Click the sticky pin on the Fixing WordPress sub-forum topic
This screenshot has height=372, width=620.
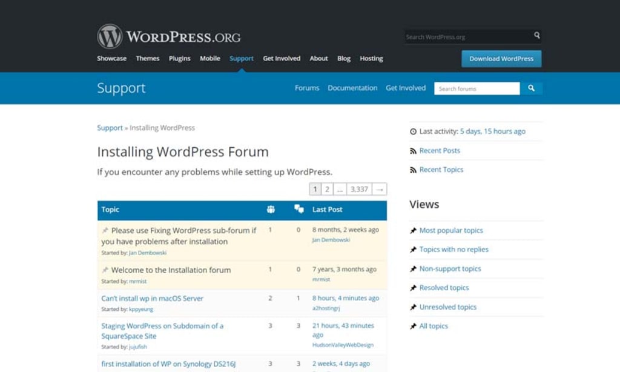[x=105, y=230]
